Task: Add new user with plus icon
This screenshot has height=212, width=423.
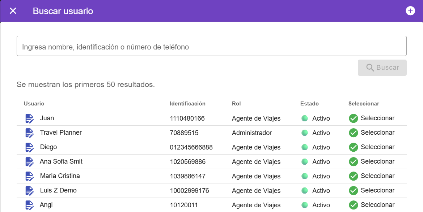Action: (x=410, y=11)
